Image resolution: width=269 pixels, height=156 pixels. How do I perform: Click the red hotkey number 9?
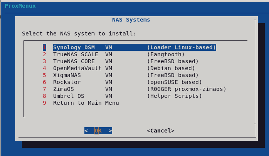(44, 103)
